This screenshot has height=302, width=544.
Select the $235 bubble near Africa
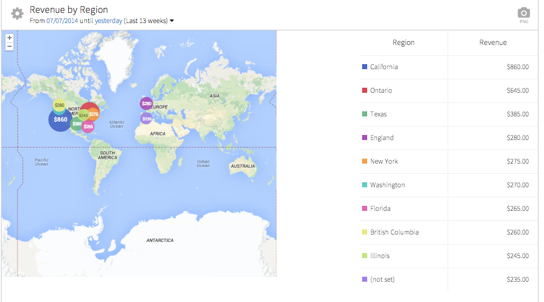146,119
